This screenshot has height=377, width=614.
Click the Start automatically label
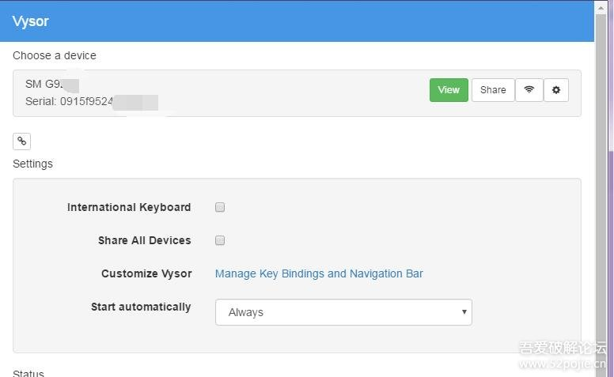pyautogui.click(x=141, y=307)
